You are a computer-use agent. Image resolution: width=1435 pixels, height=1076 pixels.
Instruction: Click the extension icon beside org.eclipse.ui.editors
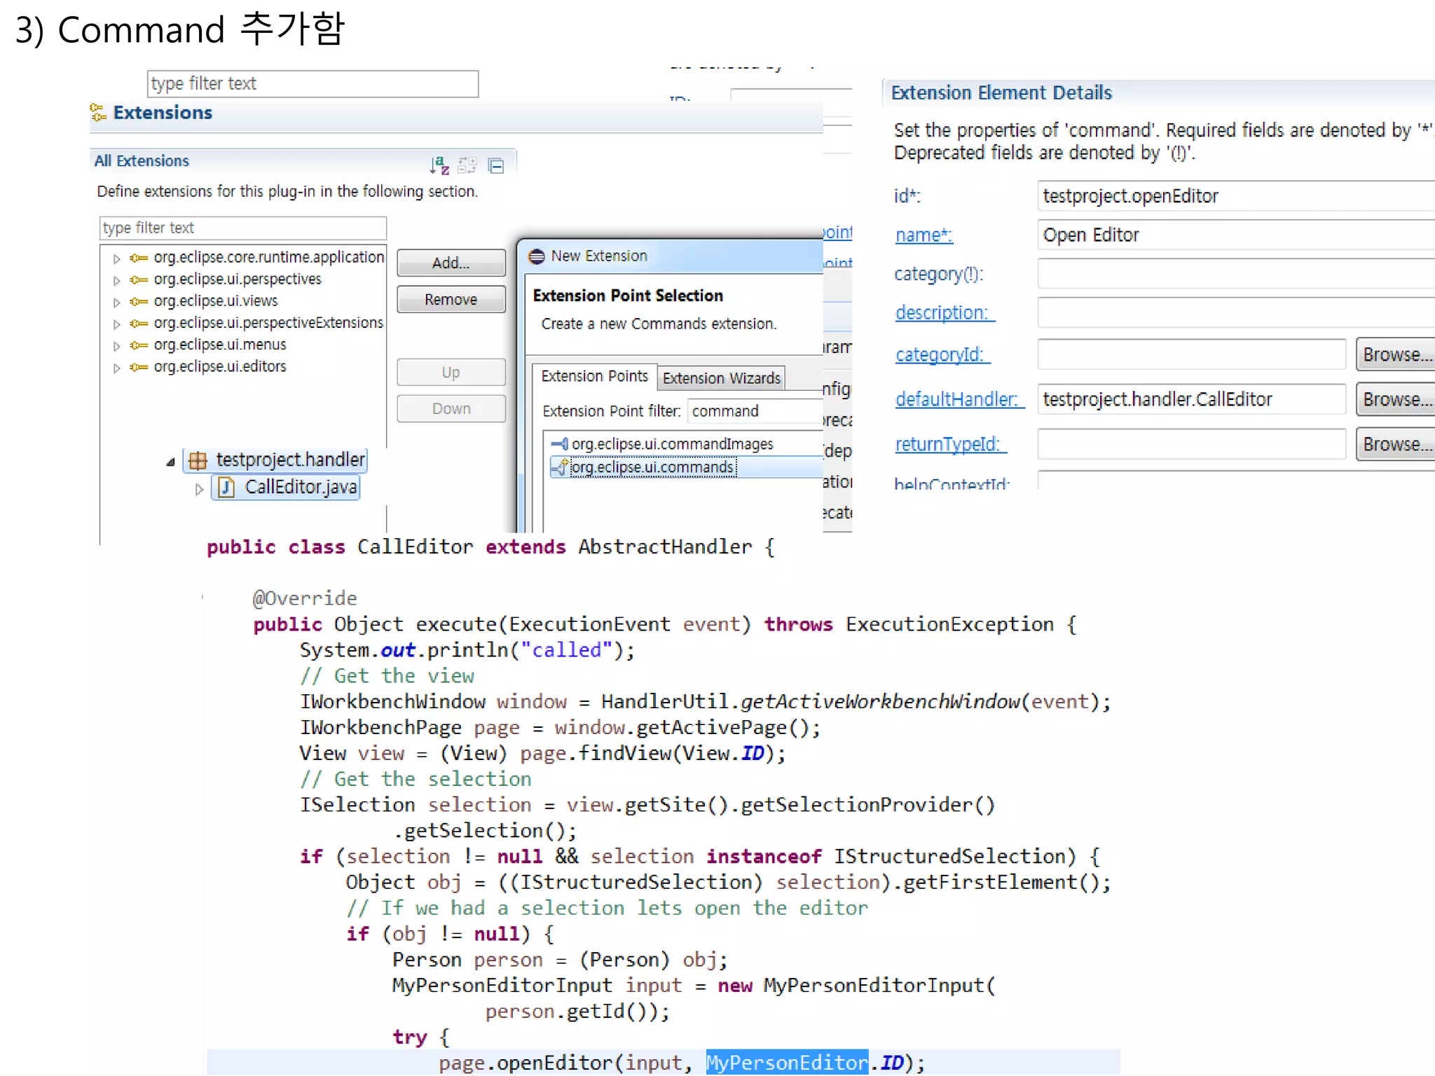coord(139,366)
